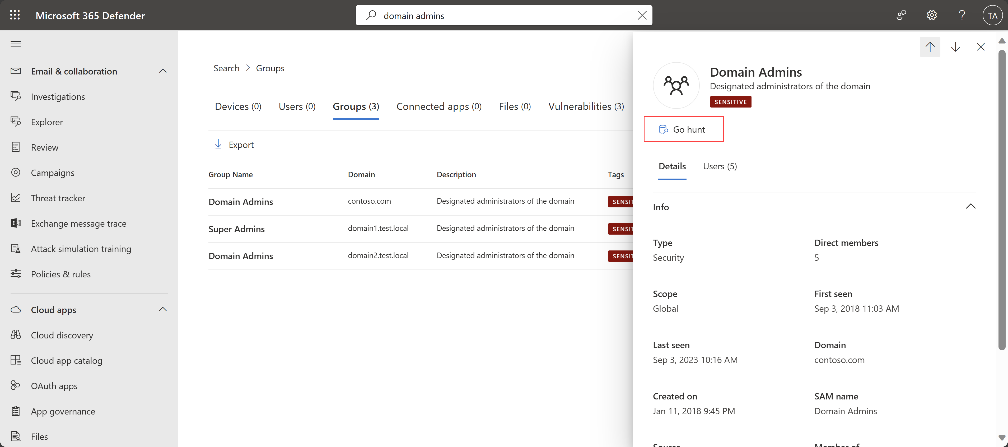Click the Go hunt button
This screenshot has width=1008, height=447.
click(x=684, y=129)
